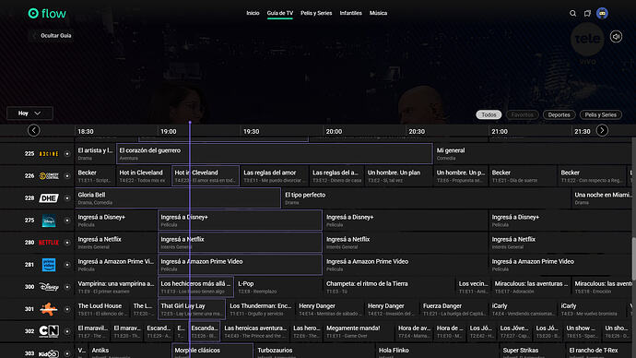The image size is (636, 358).
Task: Select channel 300 Disney Channel logo
Action: tap(49, 287)
